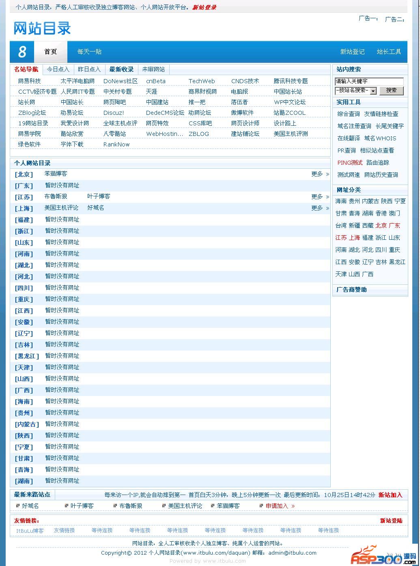The image size is (420, 566).
Task: Open the PR查询 tool
Action: pos(347,151)
